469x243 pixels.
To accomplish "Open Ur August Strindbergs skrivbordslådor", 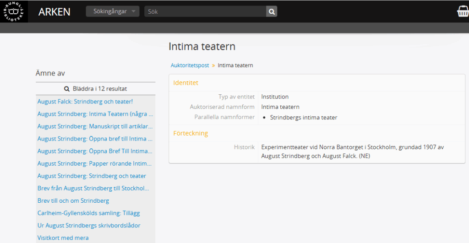I will (89, 226).
